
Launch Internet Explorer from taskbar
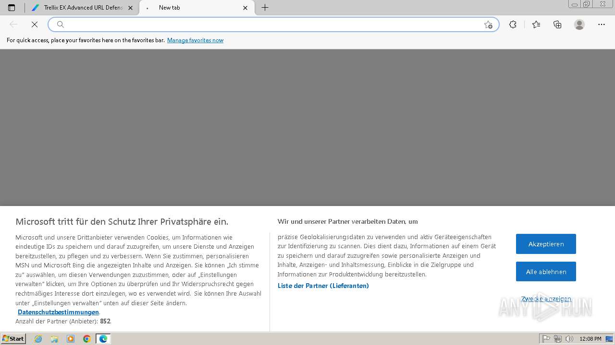tap(38, 339)
